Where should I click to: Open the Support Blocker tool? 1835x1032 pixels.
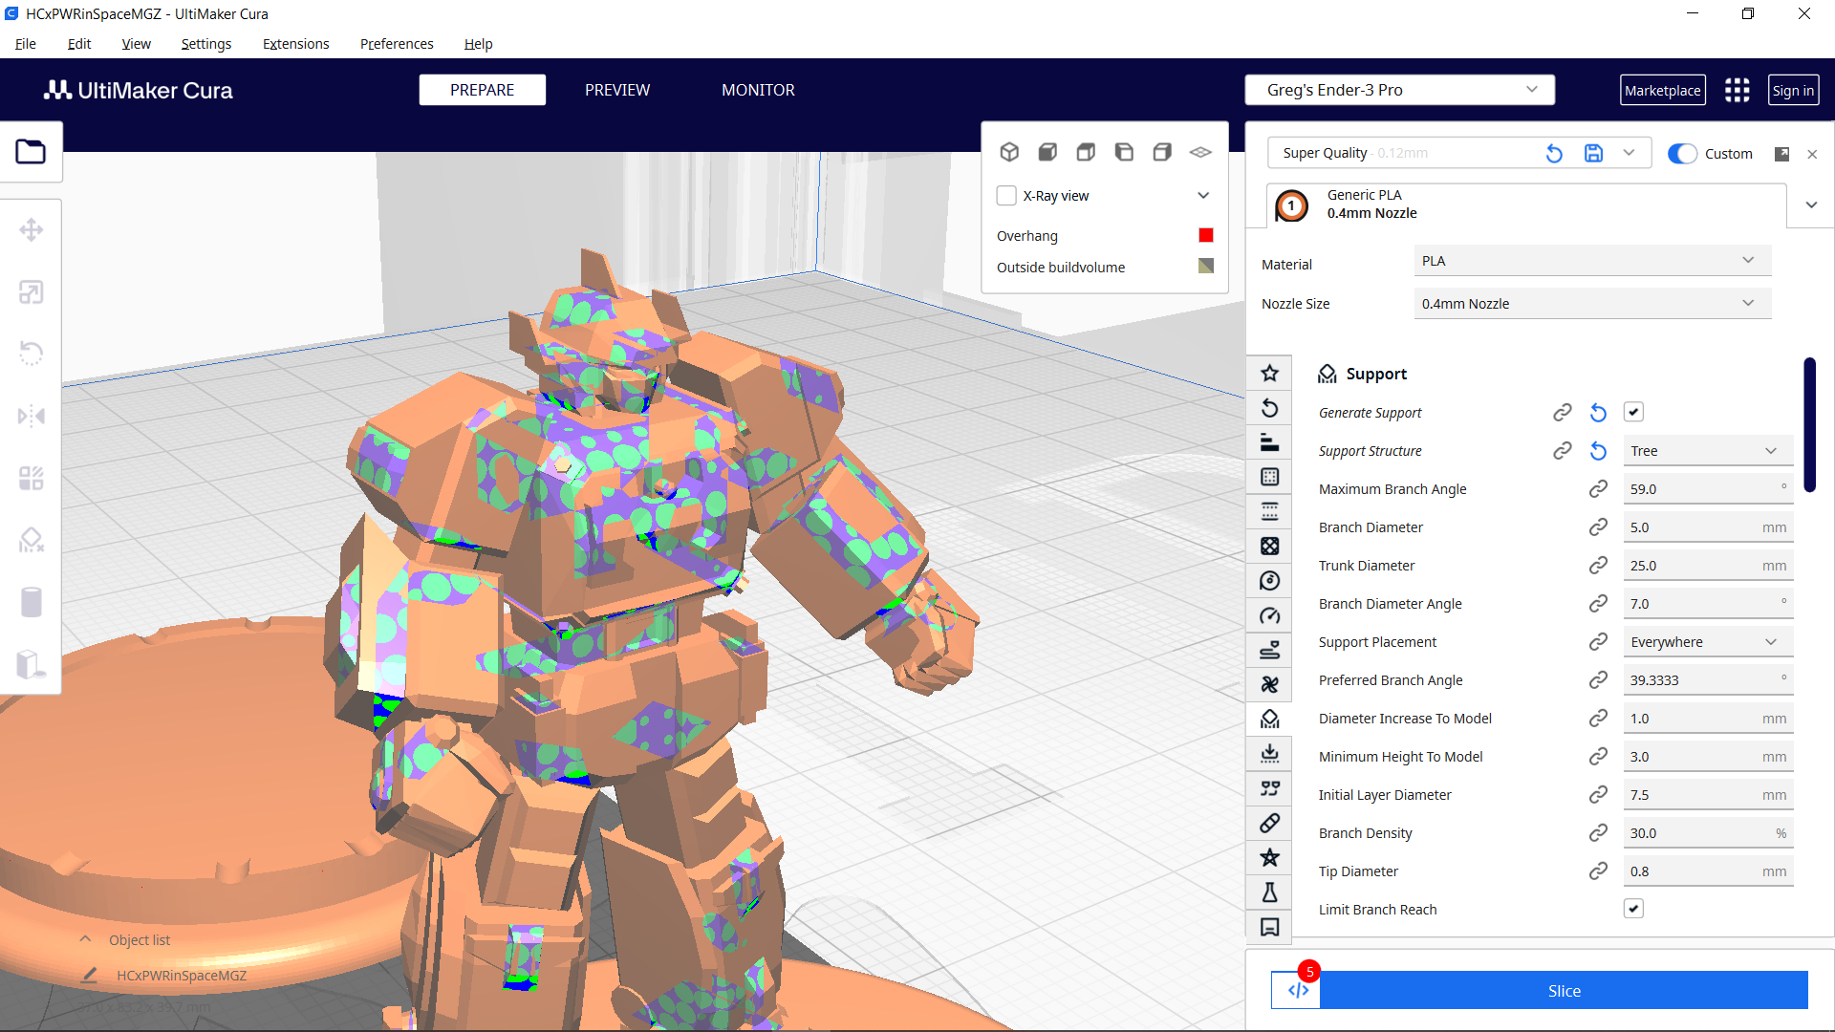[x=32, y=540]
